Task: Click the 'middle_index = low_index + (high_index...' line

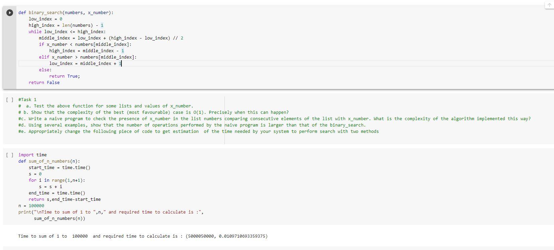Action: click(x=111, y=38)
